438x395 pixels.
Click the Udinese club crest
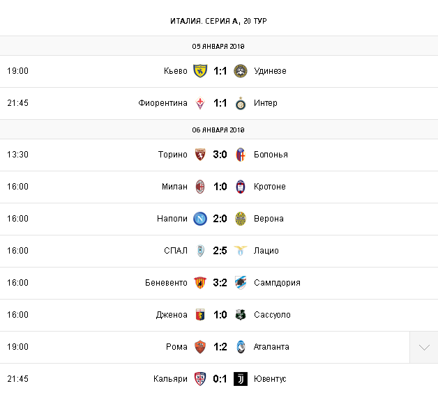[240, 71]
